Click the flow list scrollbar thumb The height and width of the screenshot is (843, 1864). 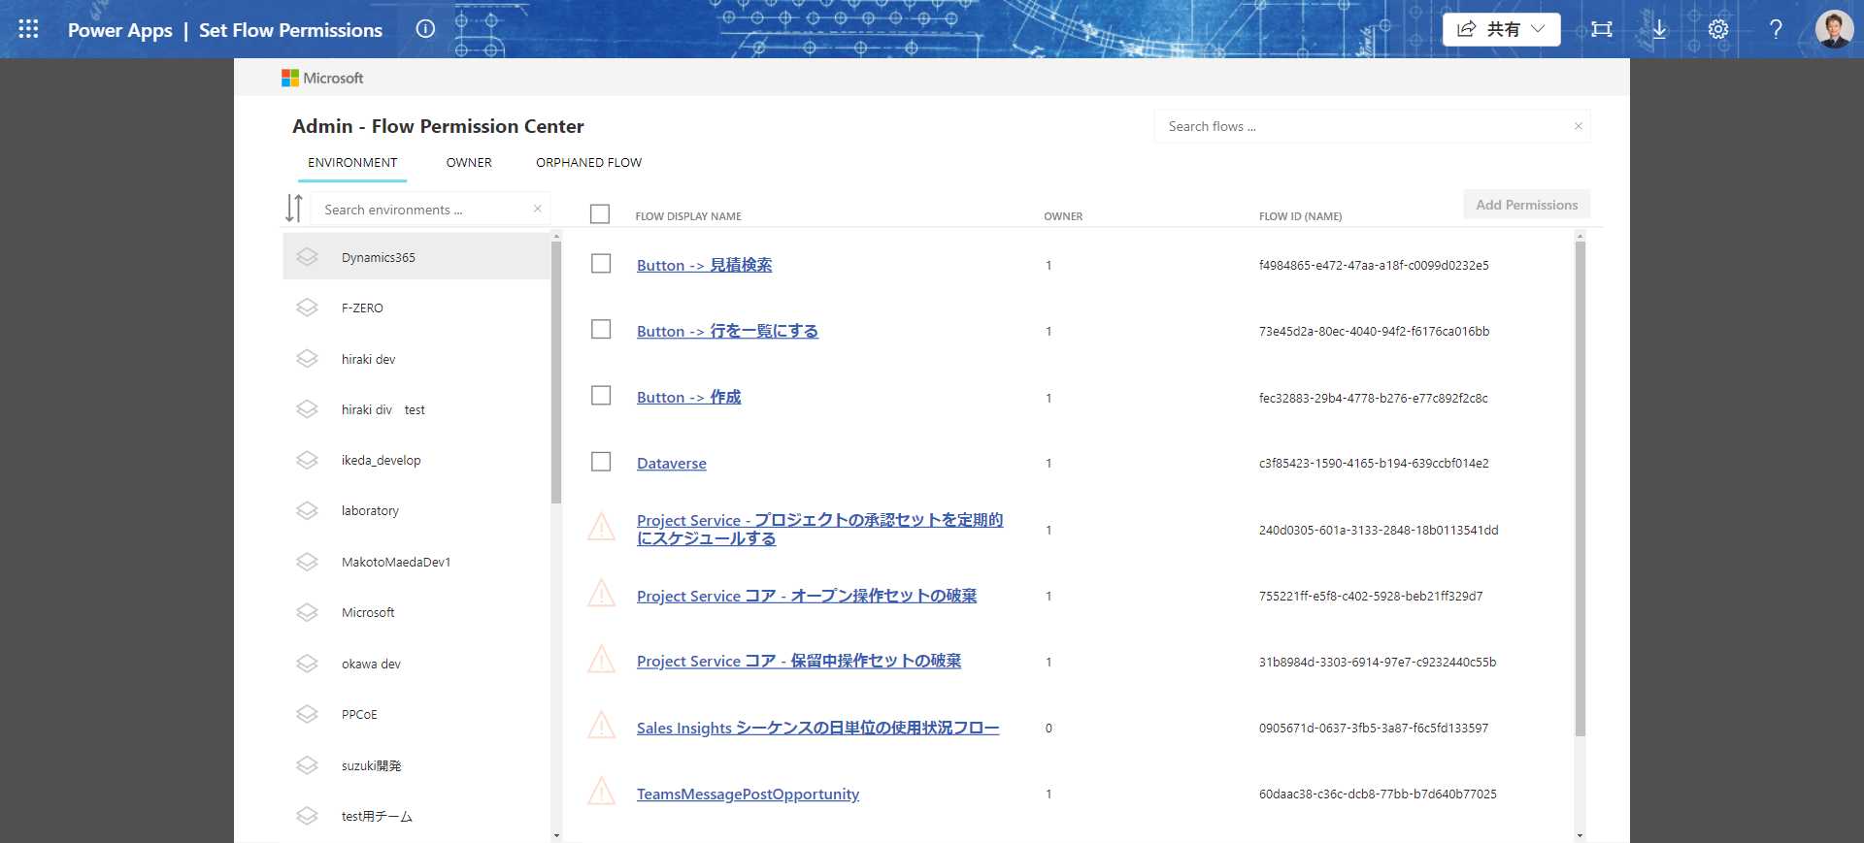point(1580,488)
